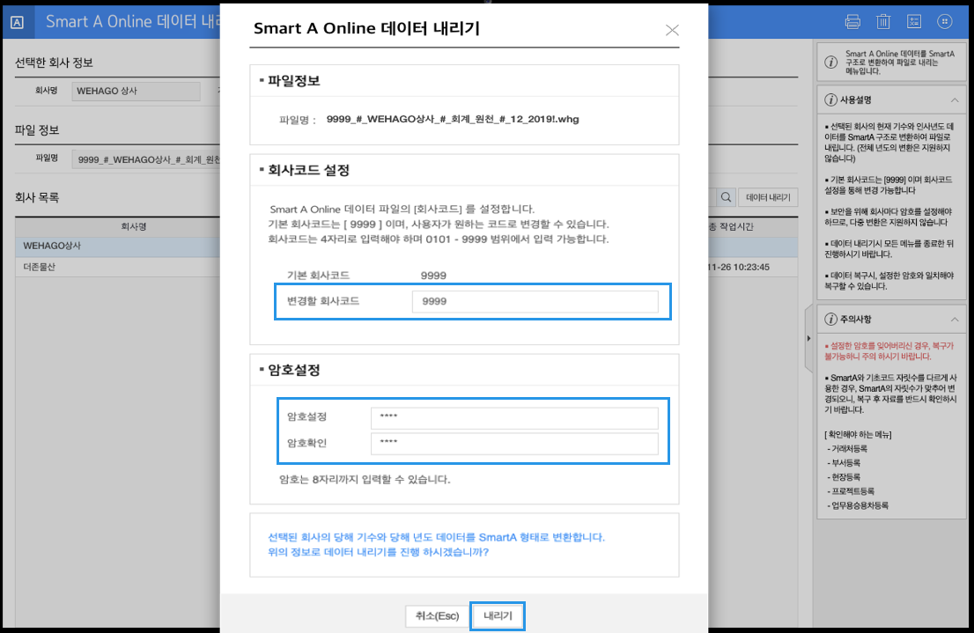Viewport: 974px width, 633px height.
Task: Collapse the 주의사항 section chevron
Action: click(955, 319)
